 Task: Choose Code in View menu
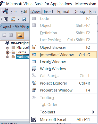point(63,19)
